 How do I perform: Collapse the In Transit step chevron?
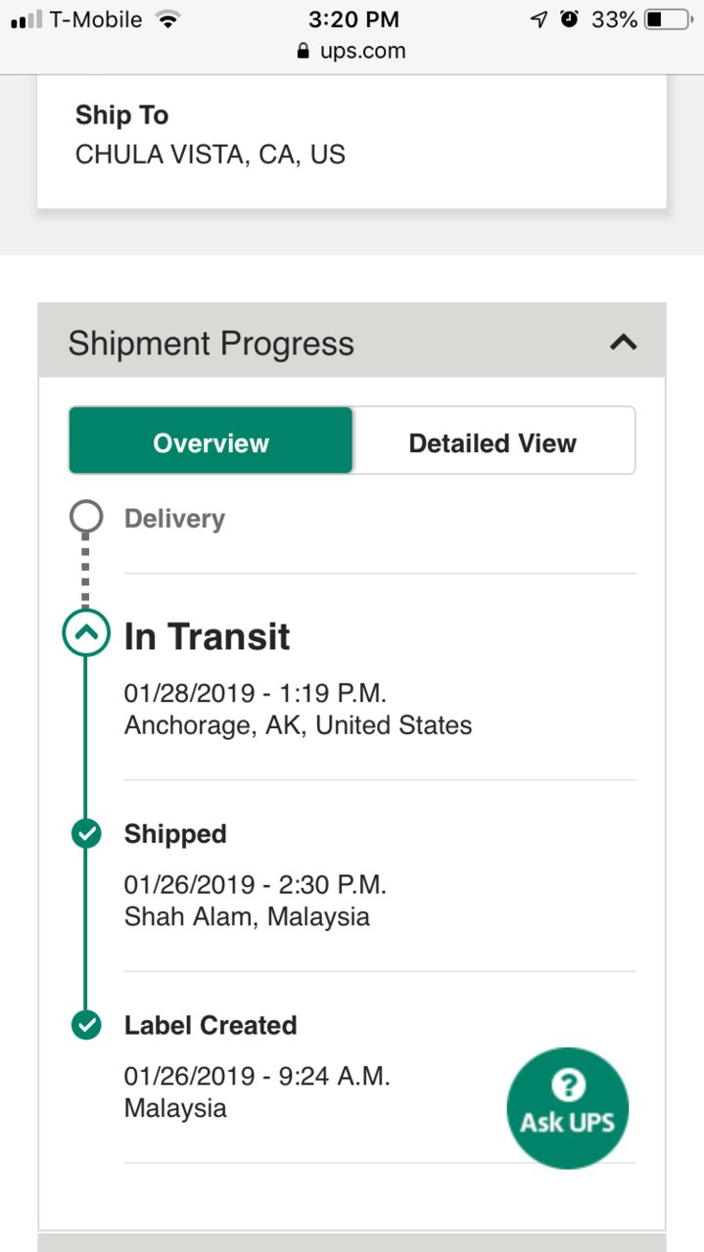coord(86,633)
